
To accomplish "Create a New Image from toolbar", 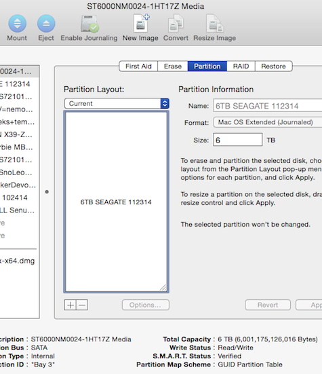I will [x=141, y=23].
